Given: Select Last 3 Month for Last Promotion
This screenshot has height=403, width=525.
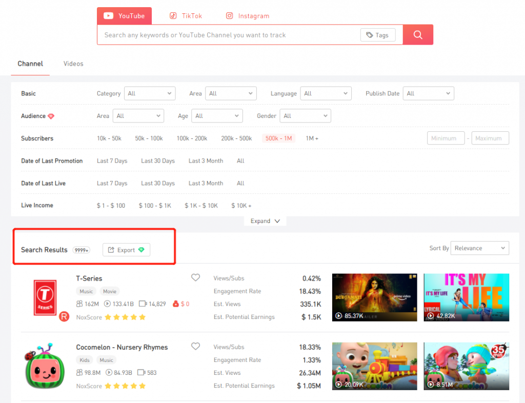Looking at the screenshot, I should point(206,160).
